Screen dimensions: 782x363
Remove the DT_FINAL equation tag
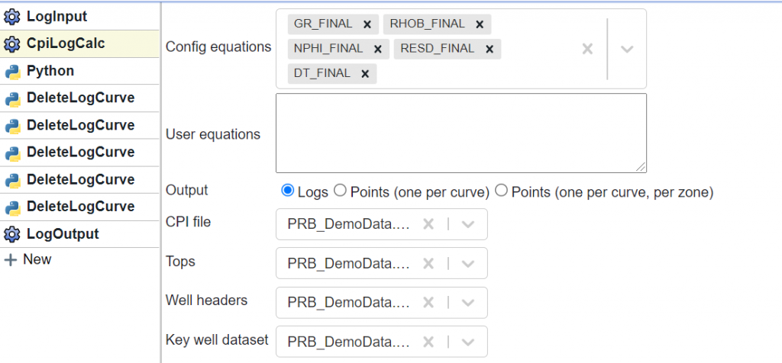[x=365, y=74]
